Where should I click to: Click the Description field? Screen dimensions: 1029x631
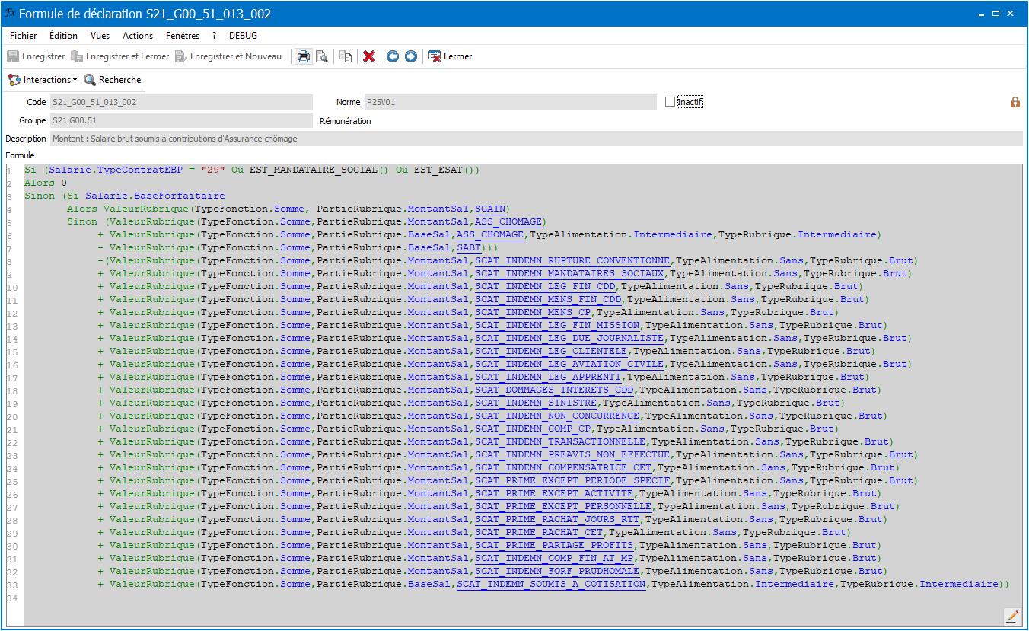pyautogui.click(x=537, y=139)
